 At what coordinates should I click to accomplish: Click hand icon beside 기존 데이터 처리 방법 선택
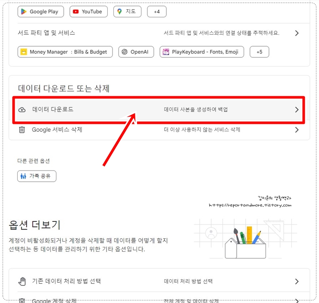click(x=22, y=281)
